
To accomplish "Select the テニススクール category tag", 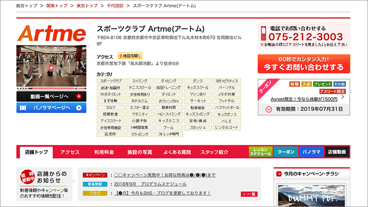I will 140,87.
